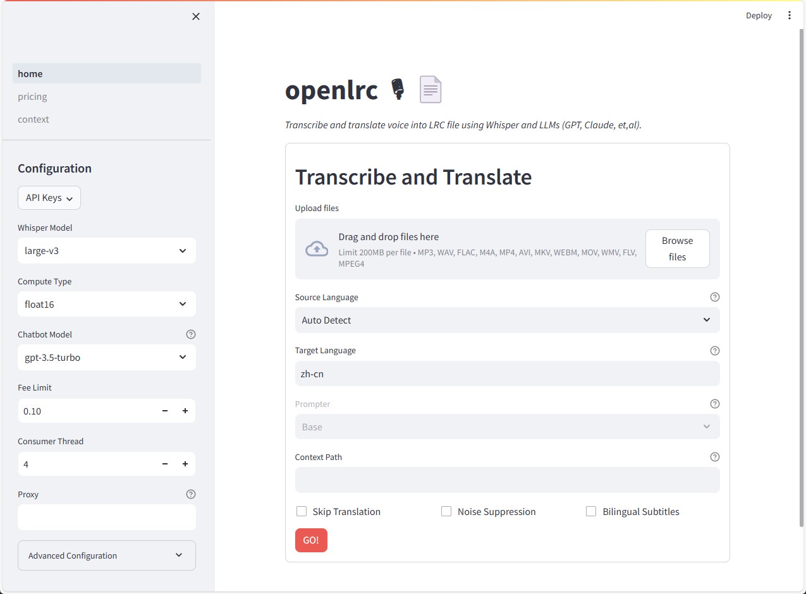Open the three-dot options menu
The width and height of the screenshot is (806, 594).
(x=789, y=15)
